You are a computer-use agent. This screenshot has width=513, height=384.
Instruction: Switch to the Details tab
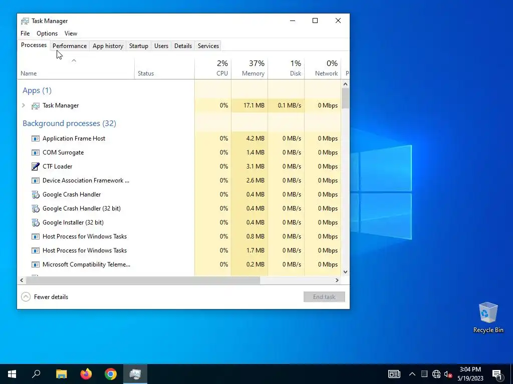[x=183, y=45]
